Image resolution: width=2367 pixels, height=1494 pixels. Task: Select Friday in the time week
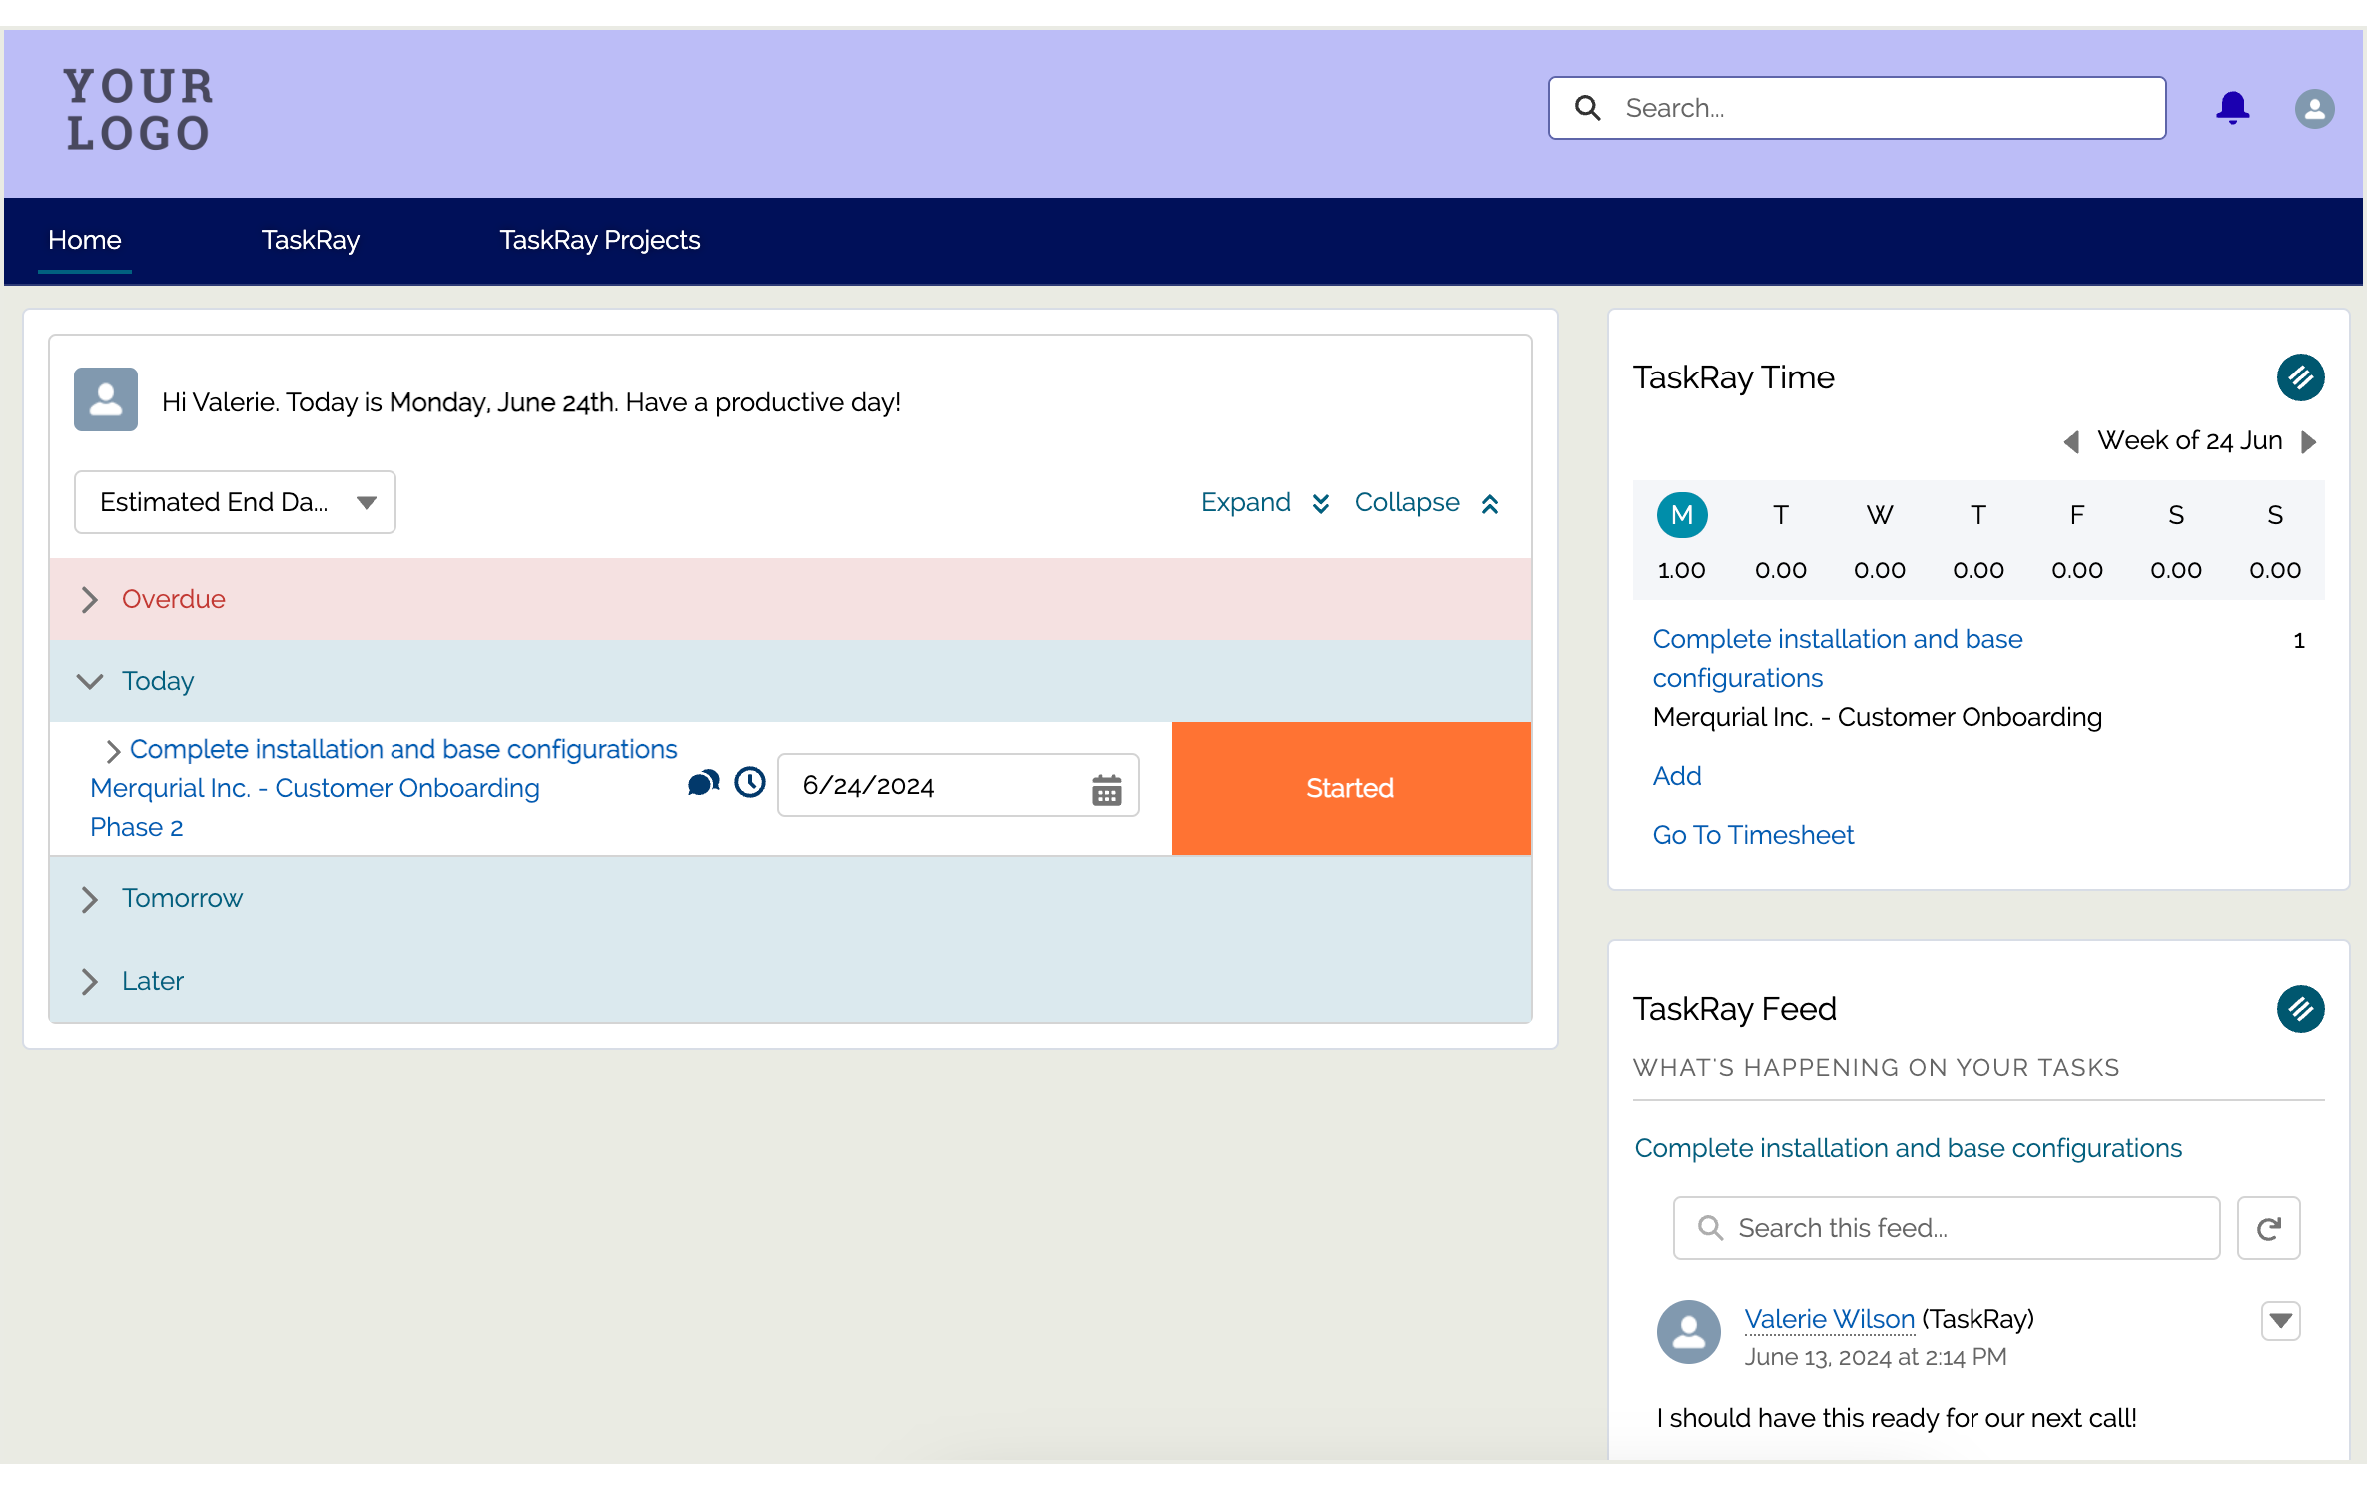pos(2076,515)
